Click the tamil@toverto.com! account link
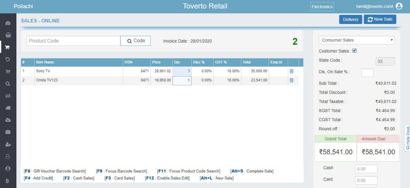Image resolution: width=410 pixels, height=188 pixels. tap(374, 6)
